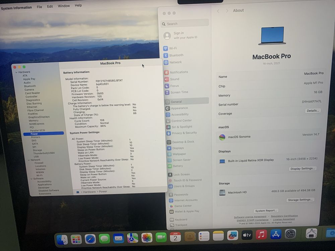This screenshot has width=335, height=251.
Task: Open Lock Screen settings
Action: point(179,174)
